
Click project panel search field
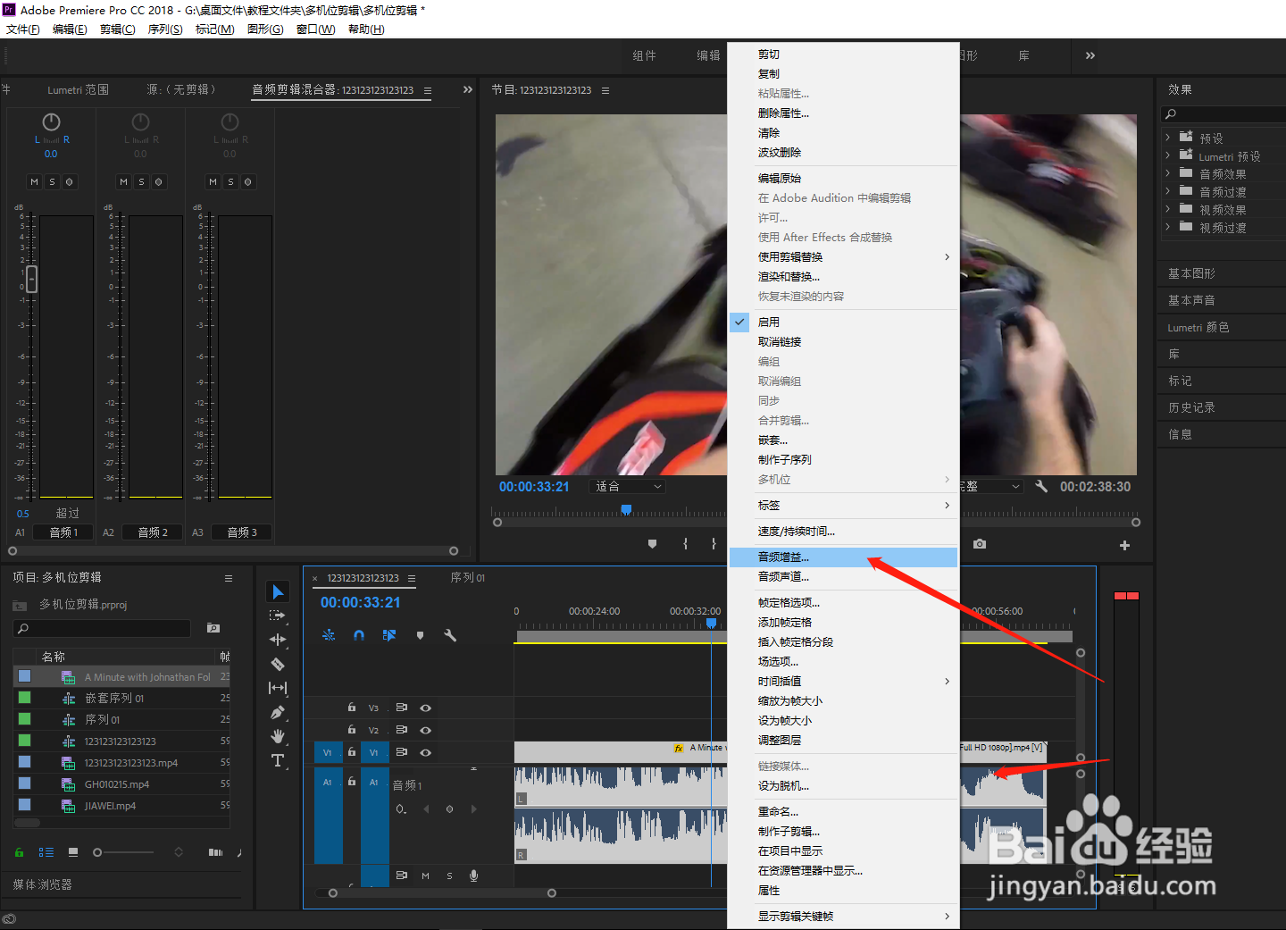tap(102, 628)
